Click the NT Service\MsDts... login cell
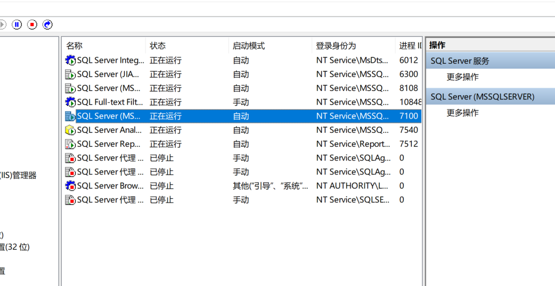The width and height of the screenshot is (555, 286). pos(352,61)
